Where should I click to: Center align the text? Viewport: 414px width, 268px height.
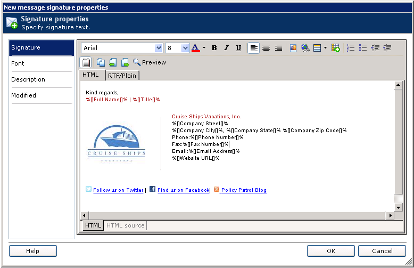[x=266, y=48]
